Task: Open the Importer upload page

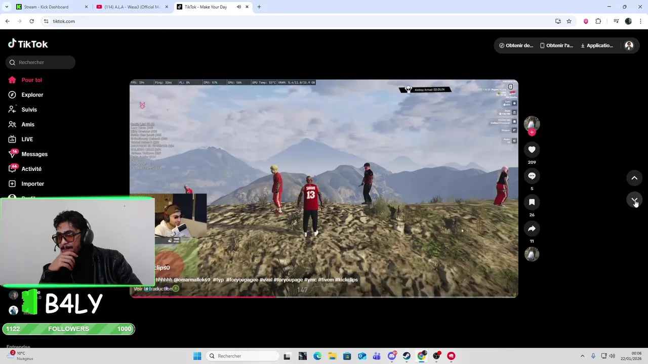Action: coord(26,184)
